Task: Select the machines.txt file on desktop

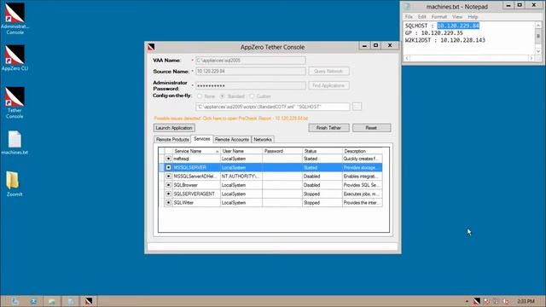Action: (15, 142)
